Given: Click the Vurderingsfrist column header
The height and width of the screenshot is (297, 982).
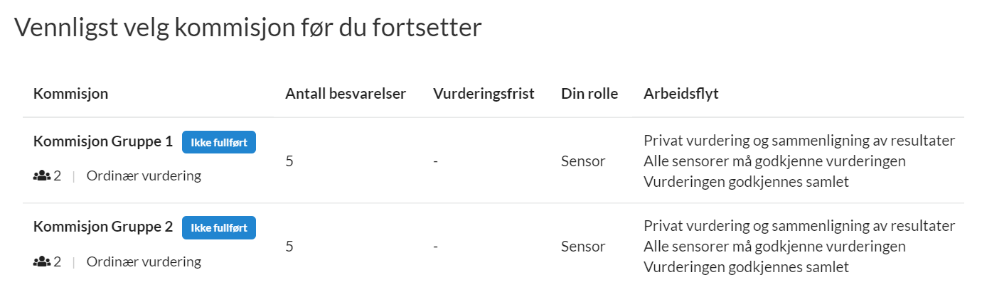Looking at the screenshot, I should 484,94.
